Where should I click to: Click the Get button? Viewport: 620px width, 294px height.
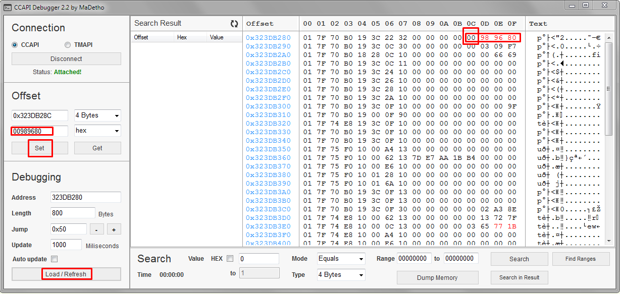click(x=97, y=148)
